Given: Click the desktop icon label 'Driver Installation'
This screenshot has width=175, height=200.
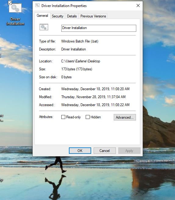Looking at the screenshot, I should (15, 21).
